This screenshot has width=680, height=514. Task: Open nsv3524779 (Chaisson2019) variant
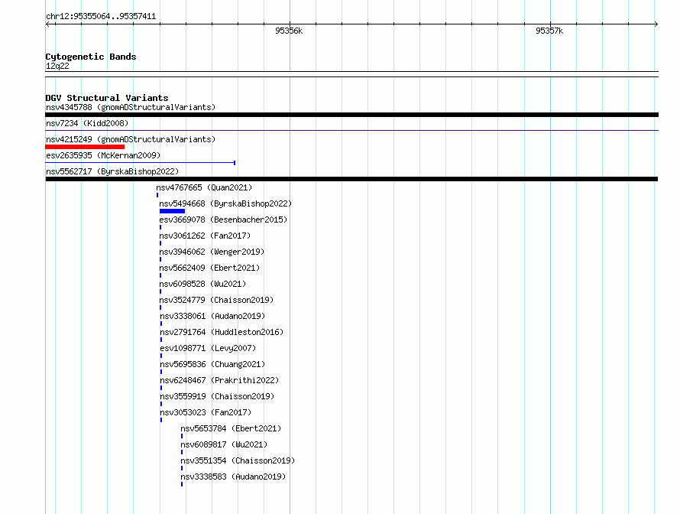click(x=216, y=300)
